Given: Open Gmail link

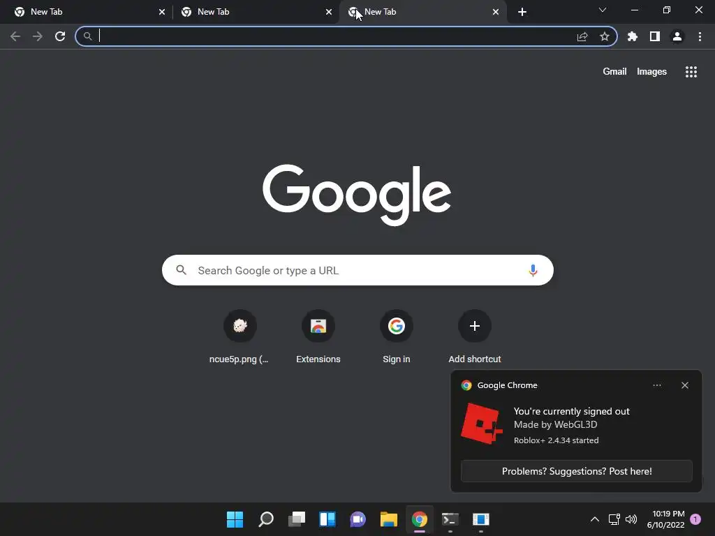Looking at the screenshot, I should [x=614, y=72].
